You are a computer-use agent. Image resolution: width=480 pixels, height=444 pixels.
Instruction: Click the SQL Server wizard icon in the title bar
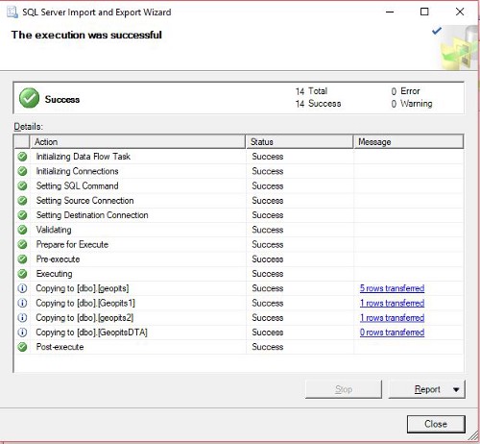click(12, 12)
